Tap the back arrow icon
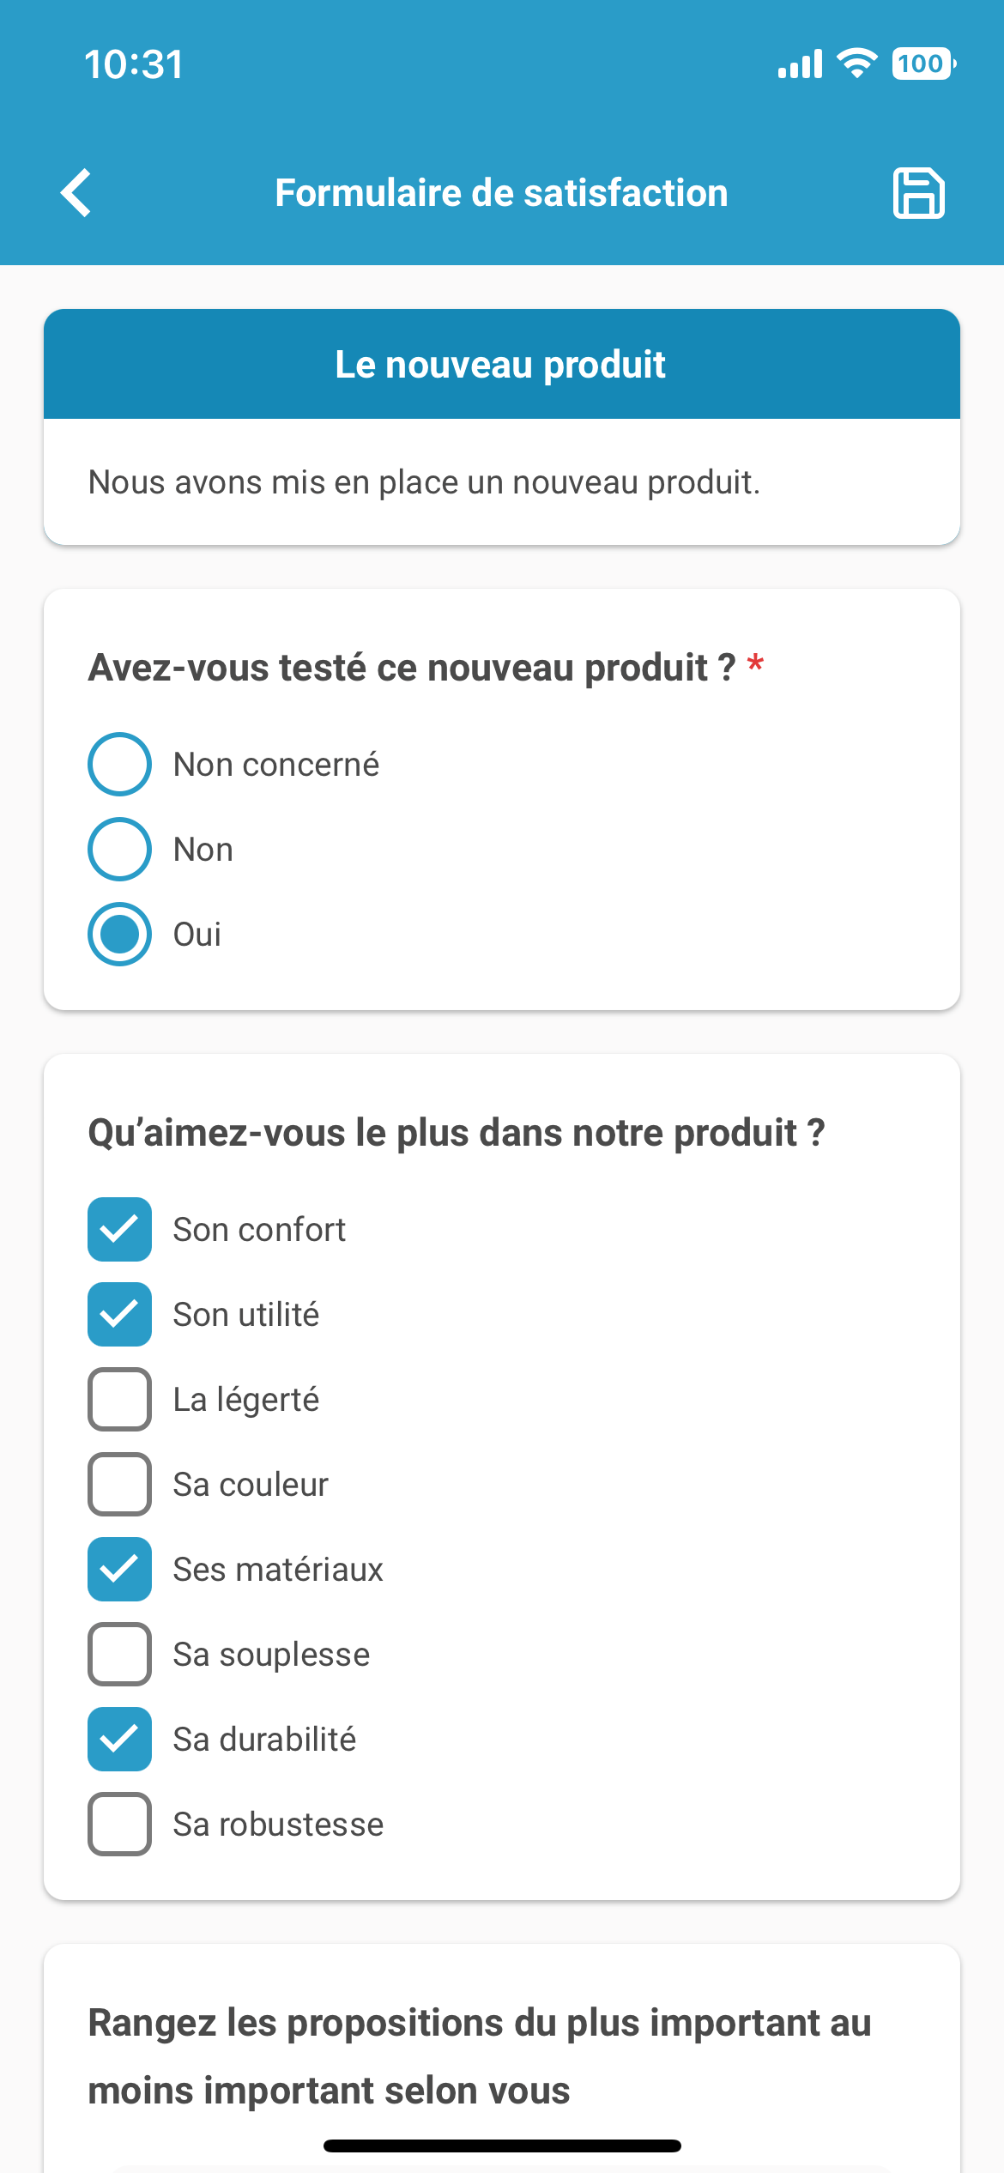The width and height of the screenshot is (1004, 2173). [76, 193]
